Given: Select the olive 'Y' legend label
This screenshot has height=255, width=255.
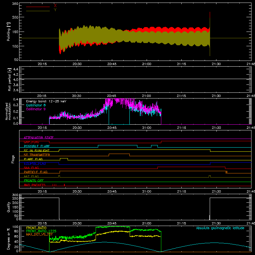Looking at the screenshot, I should [x=55, y=10].
